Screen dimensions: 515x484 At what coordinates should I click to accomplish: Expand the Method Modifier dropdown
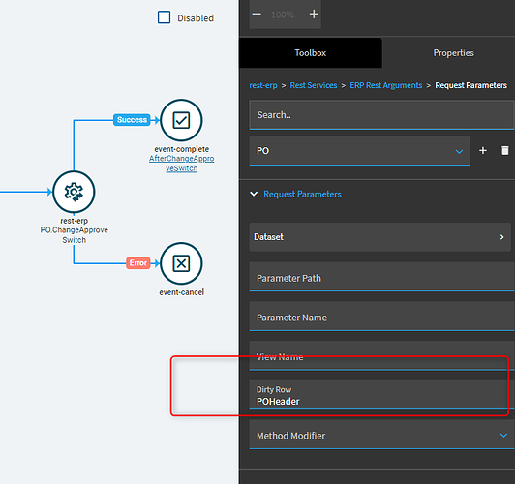coord(381,435)
